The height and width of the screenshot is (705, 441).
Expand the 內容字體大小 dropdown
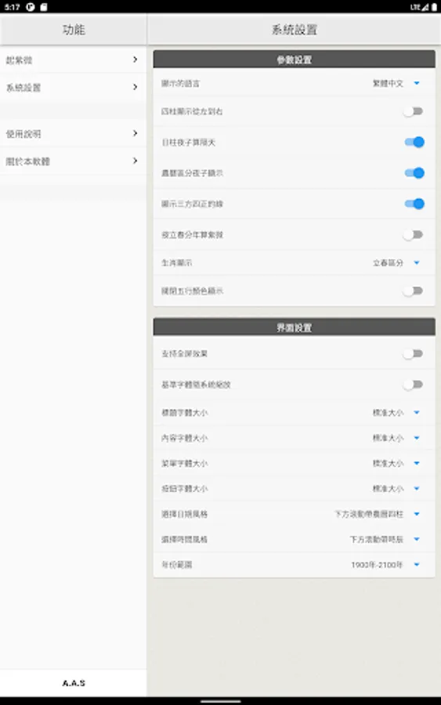(396, 438)
